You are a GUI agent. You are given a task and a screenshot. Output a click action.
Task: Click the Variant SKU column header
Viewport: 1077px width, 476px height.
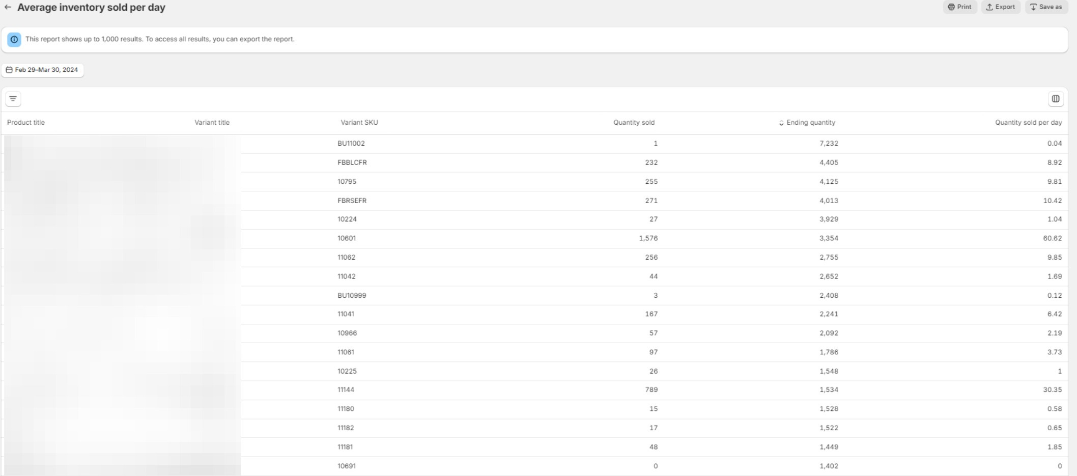click(x=359, y=123)
